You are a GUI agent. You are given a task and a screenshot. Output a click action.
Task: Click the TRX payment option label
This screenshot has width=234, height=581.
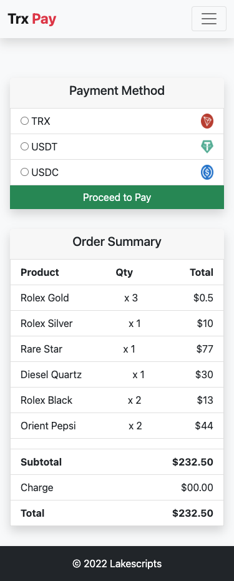pyautogui.click(x=41, y=121)
